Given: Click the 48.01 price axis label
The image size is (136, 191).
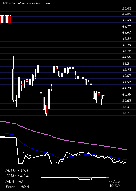Looking at the screenshot, I should tap(127, 32).
